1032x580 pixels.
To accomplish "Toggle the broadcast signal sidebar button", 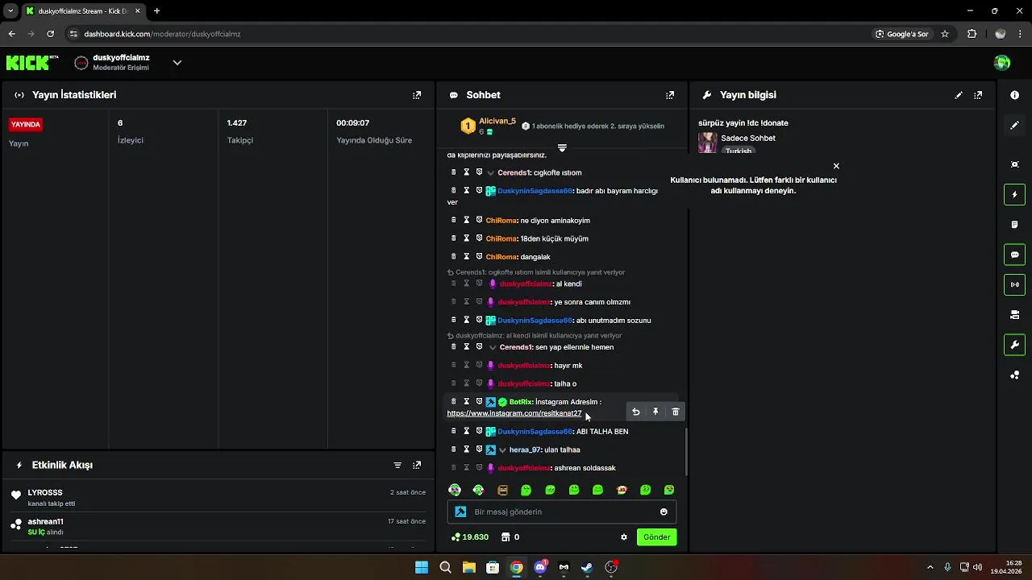I will (x=1014, y=284).
